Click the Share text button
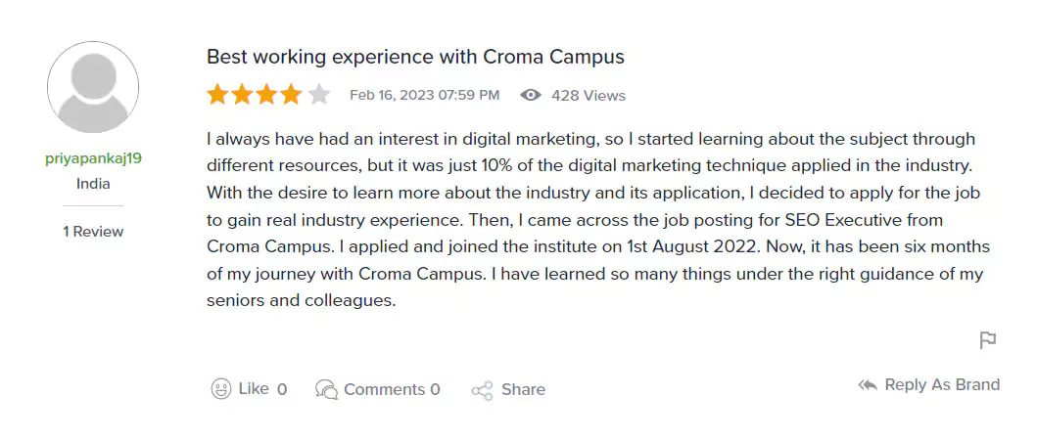Image resolution: width=1037 pixels, height=440 pixels. (523, 389)
